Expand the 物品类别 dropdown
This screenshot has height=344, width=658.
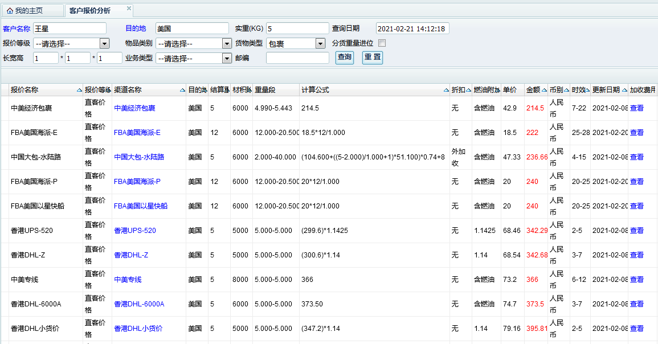point(227,44)
